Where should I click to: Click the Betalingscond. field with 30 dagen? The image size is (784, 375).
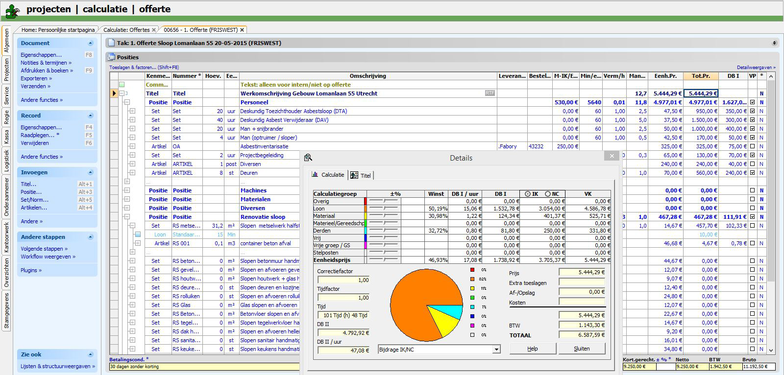[204, 366]
